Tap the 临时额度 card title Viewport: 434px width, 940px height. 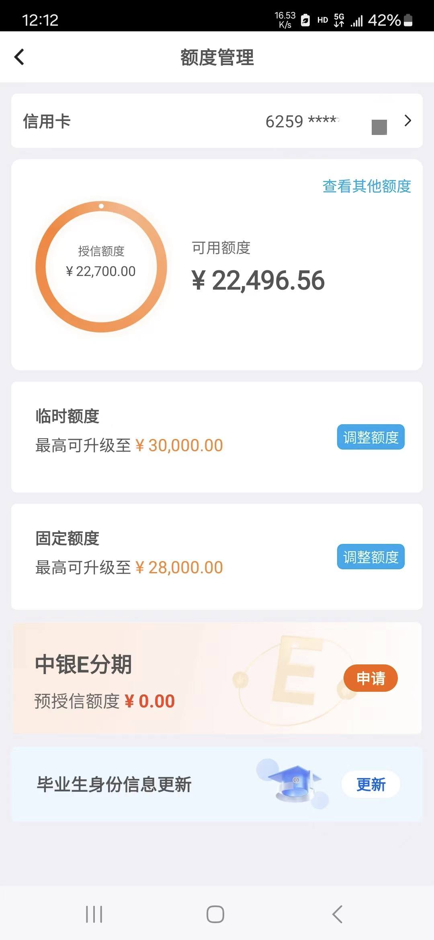pyautogui.click(x=67, y=416)
